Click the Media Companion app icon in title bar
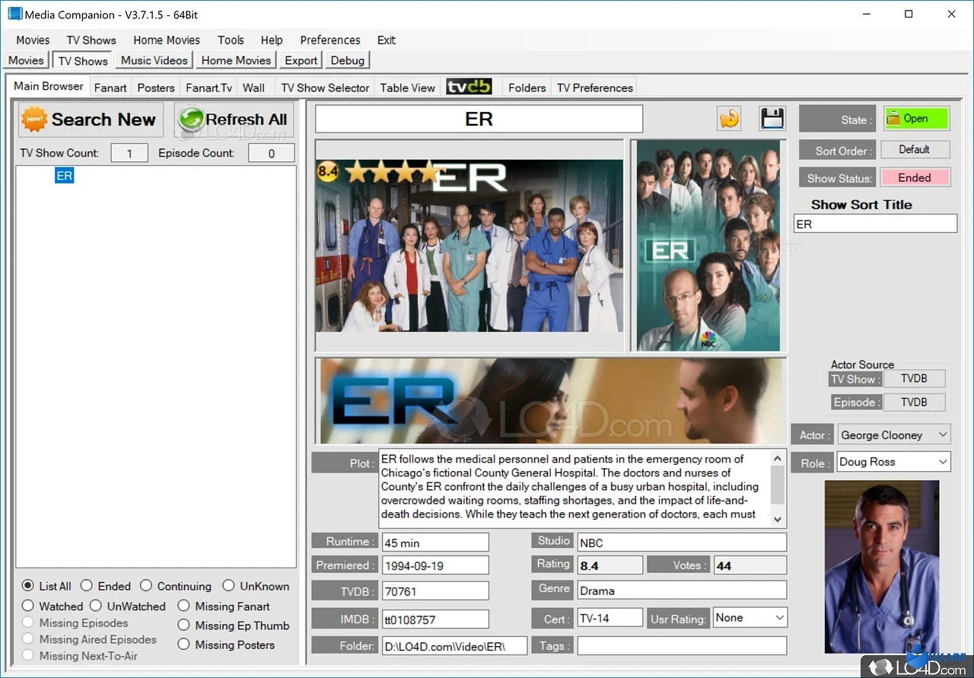This screenshot has height=678, width=974. click(x=14, y=14)
